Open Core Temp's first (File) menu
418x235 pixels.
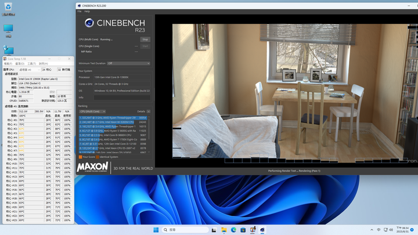8,64
